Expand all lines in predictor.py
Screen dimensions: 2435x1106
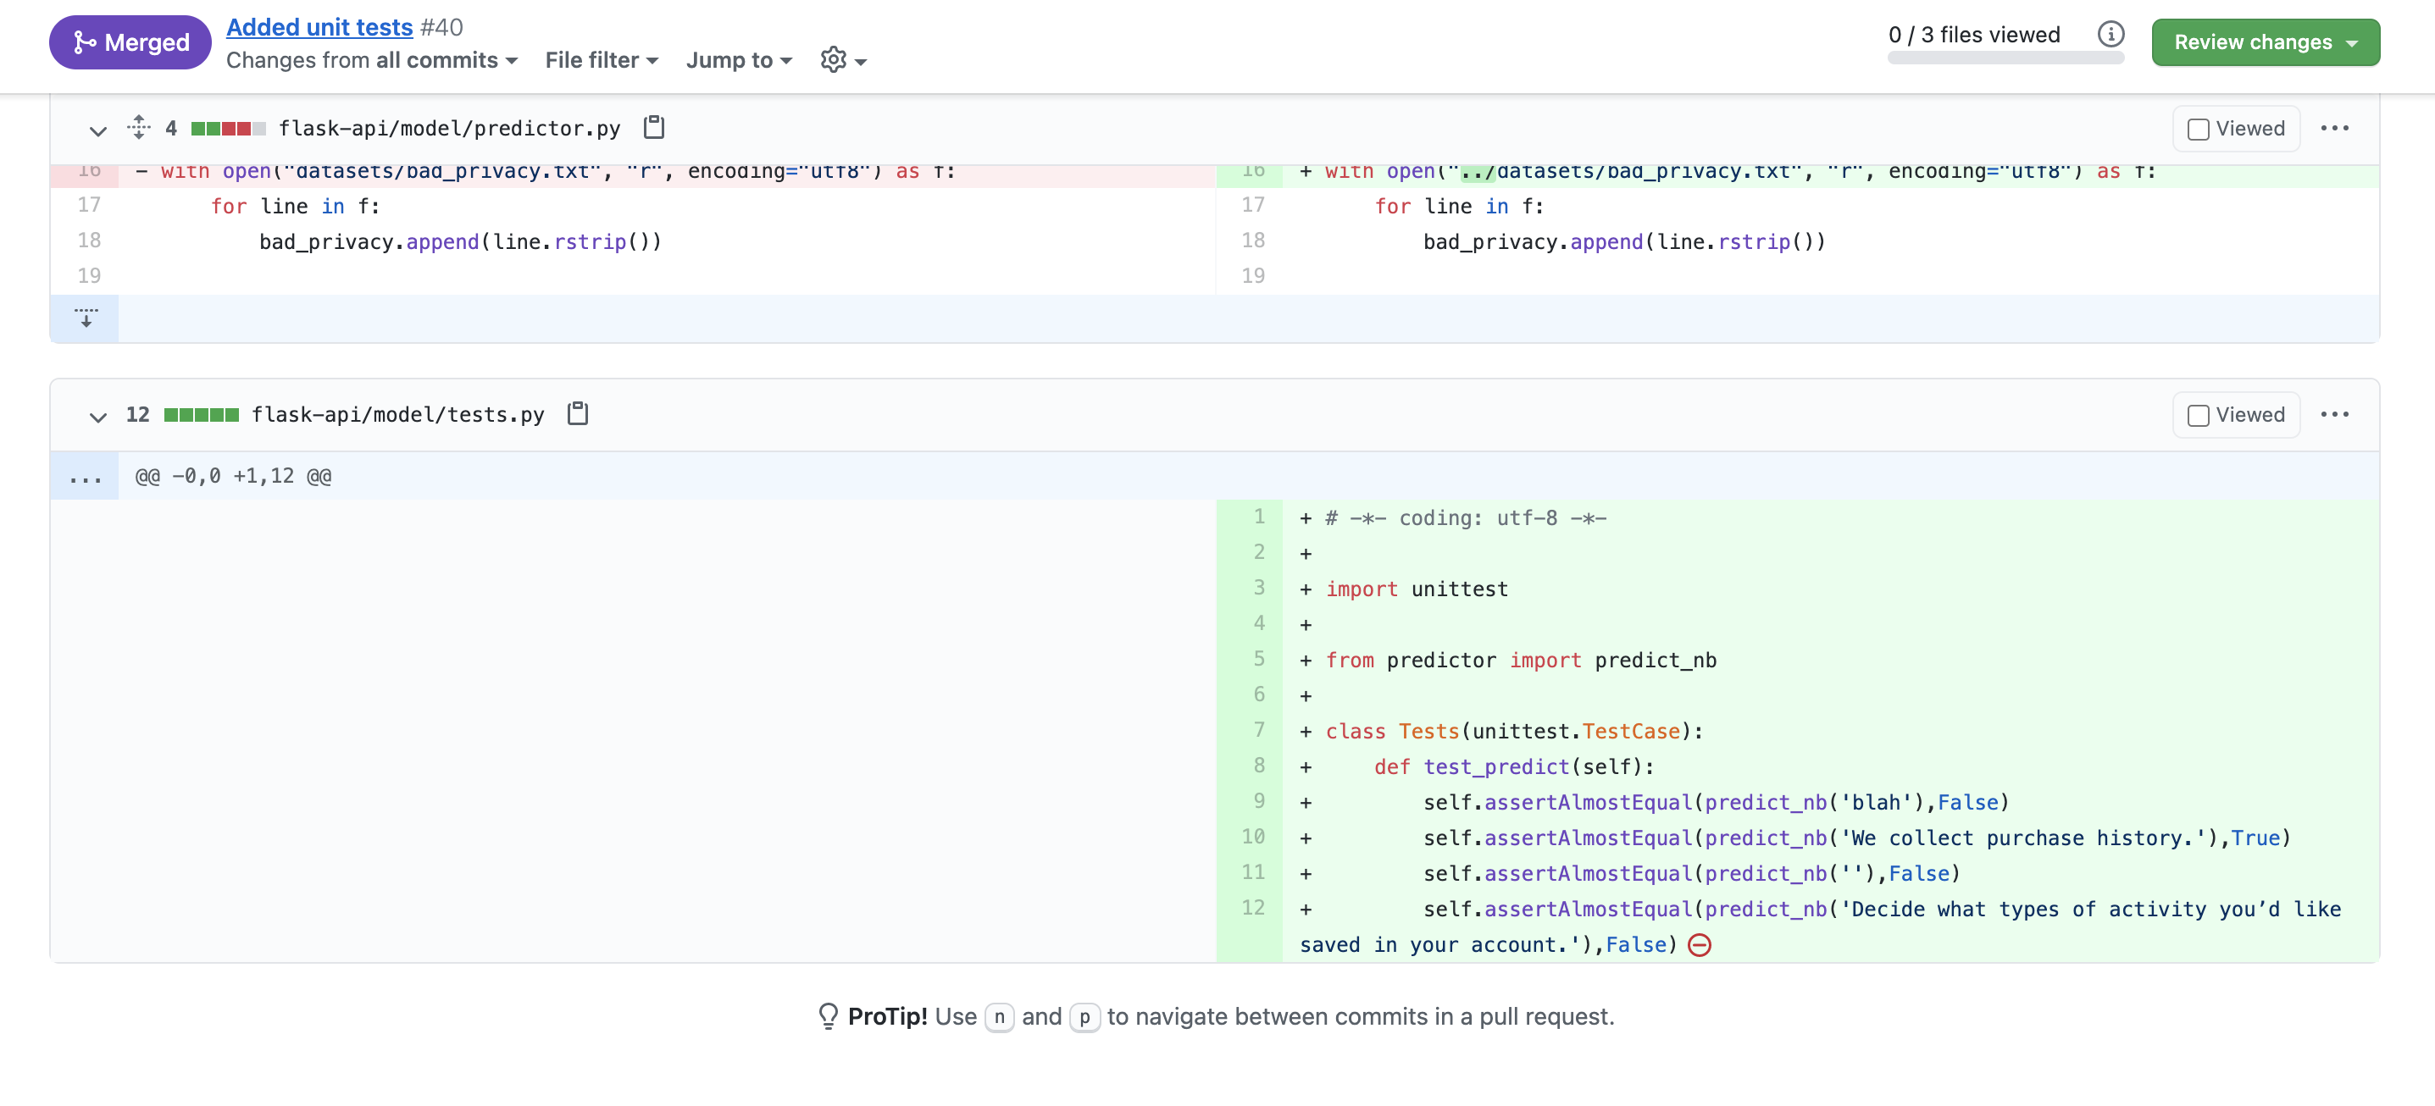[x=139, y=128]
